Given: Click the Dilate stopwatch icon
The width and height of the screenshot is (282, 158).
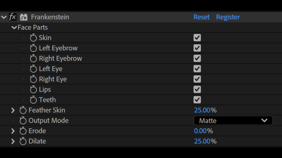Looking at the screenshot, I should (23, 141).
